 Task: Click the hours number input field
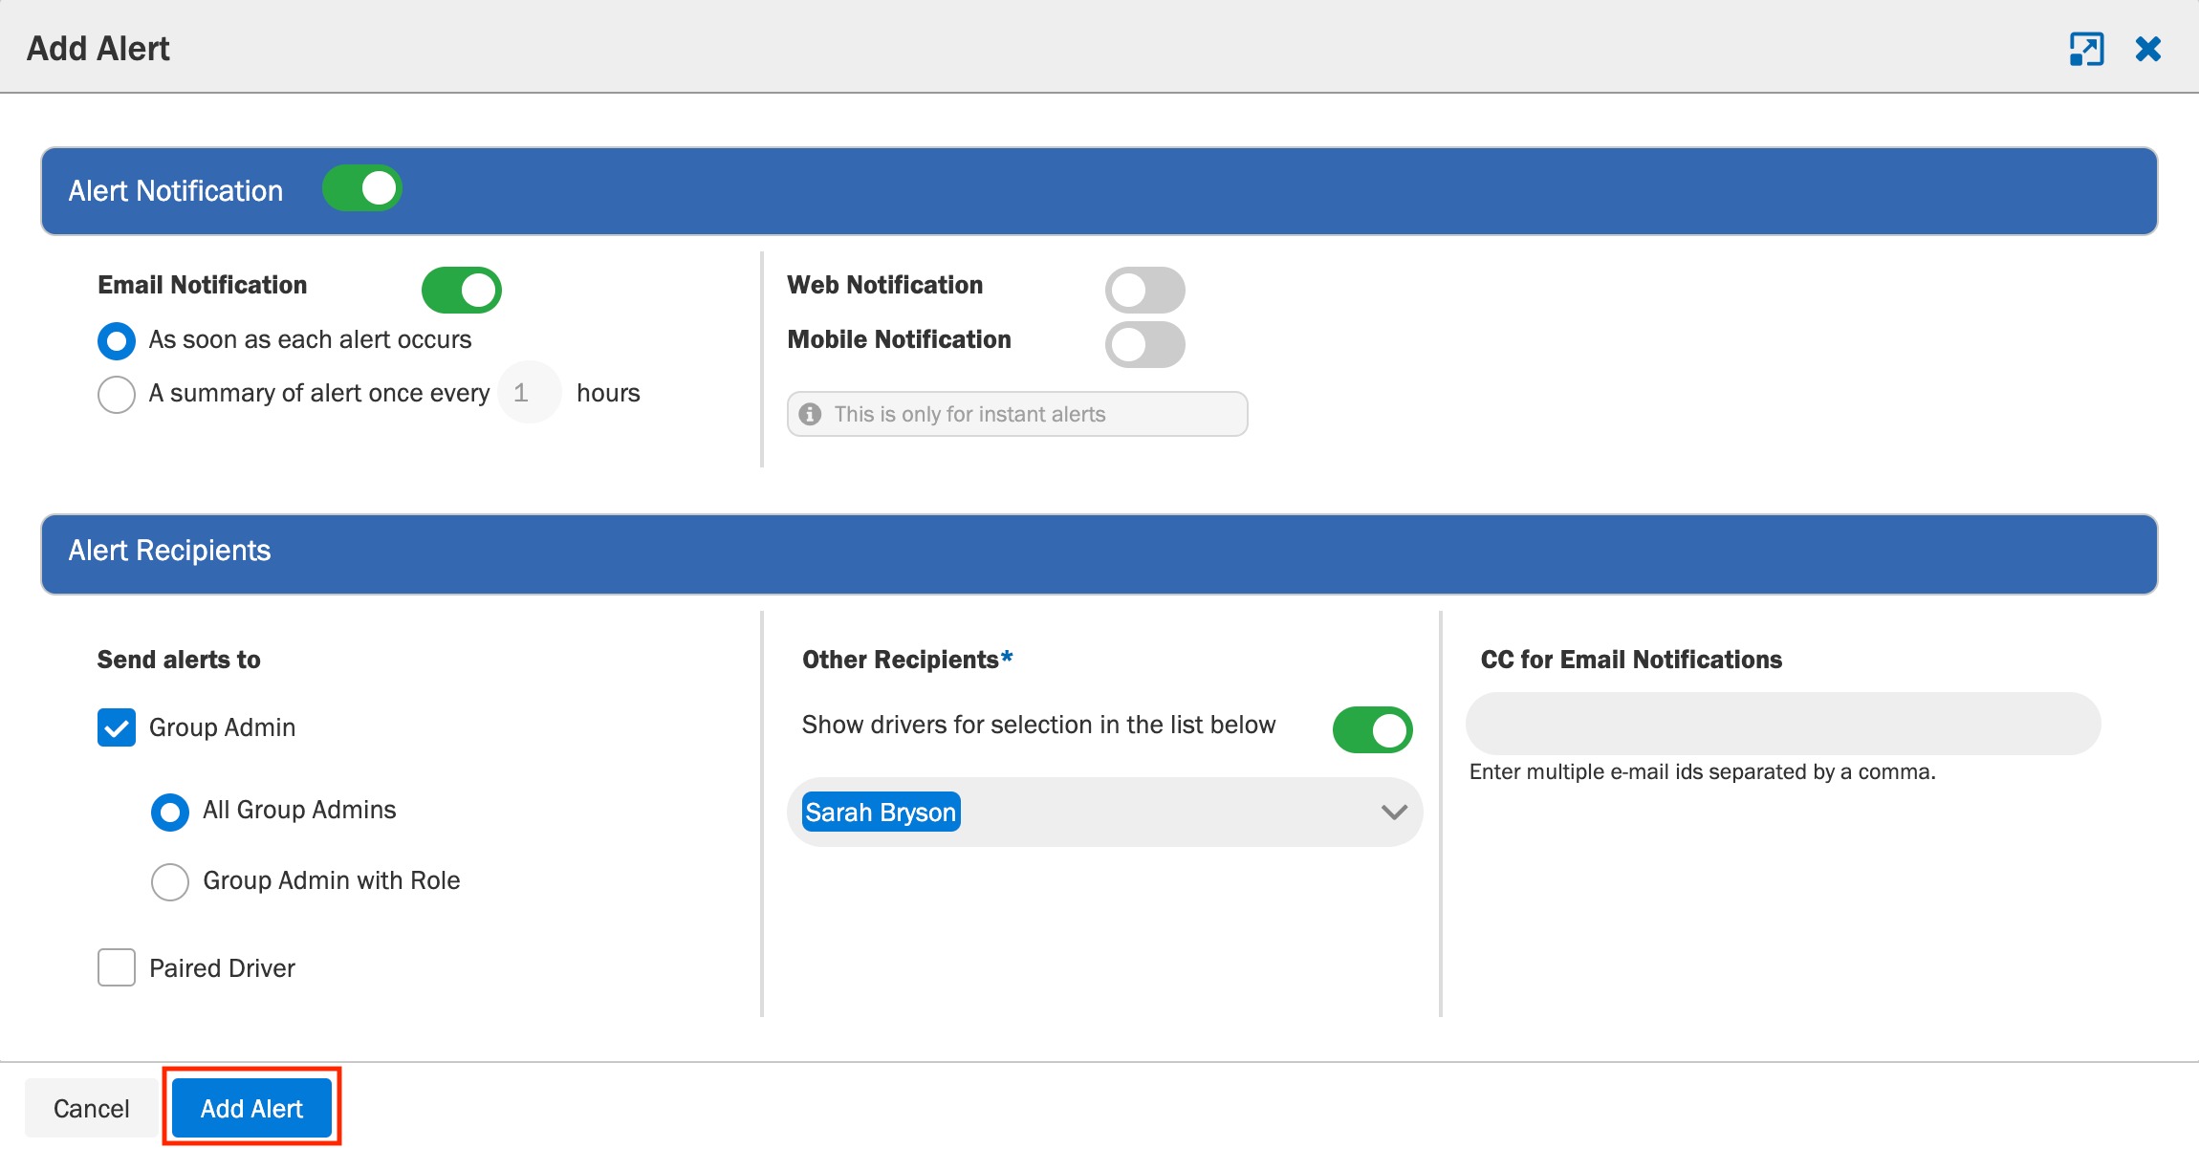click(529, 392)
